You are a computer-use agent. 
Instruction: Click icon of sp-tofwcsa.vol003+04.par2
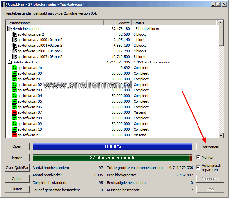point(15,51)
